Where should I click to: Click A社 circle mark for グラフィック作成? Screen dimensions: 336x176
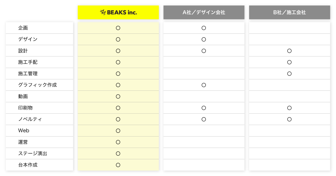tap(204, 85)
